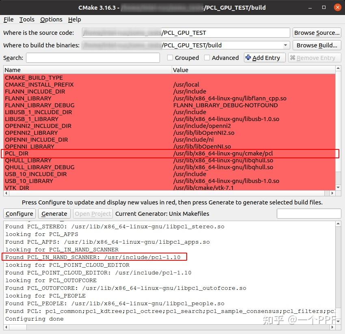The width and height of the screenshot is (345, 334).
Task: Expand the binaries path combo box
Action: (x=285, y=45)
